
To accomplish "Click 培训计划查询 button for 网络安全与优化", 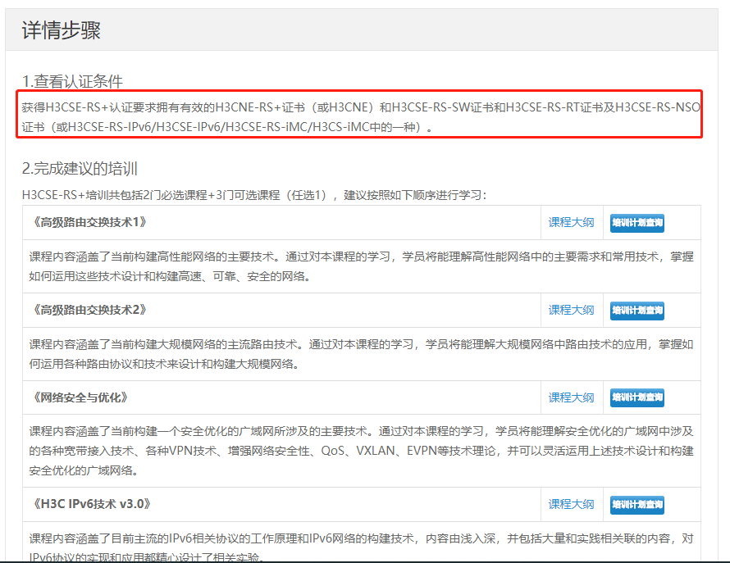I will (636, 397).
